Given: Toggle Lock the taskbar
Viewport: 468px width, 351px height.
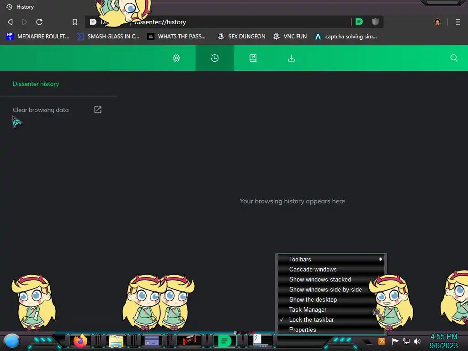Looking at the screenshot, I should pyautogui.click(x=331, y=319).
